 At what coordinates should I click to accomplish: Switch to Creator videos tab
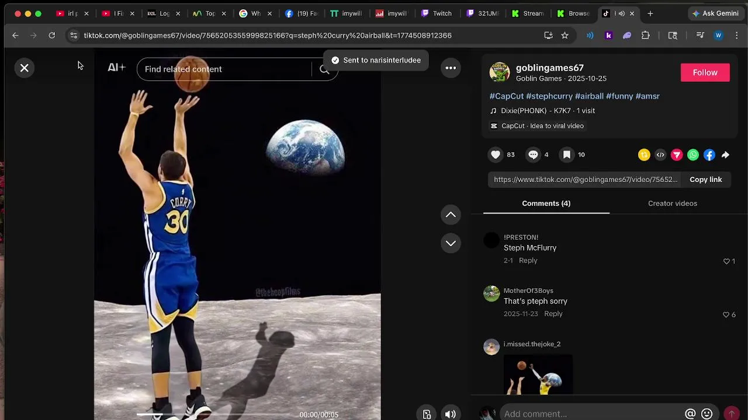[672, 204]
